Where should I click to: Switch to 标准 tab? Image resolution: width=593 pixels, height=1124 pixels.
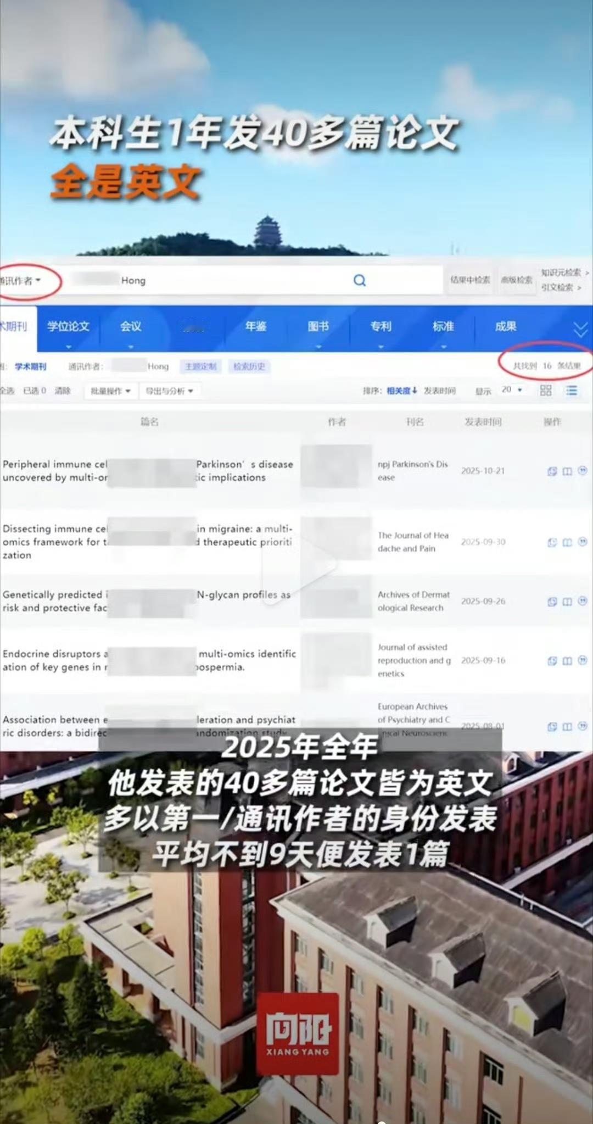444,326
